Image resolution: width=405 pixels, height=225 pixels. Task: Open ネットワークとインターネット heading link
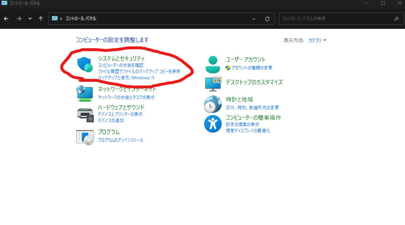pos(127,89)
